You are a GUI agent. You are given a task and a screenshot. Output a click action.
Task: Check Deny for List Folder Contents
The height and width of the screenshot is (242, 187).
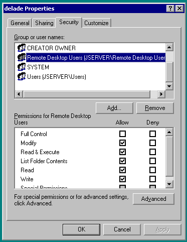click(152, 161)
